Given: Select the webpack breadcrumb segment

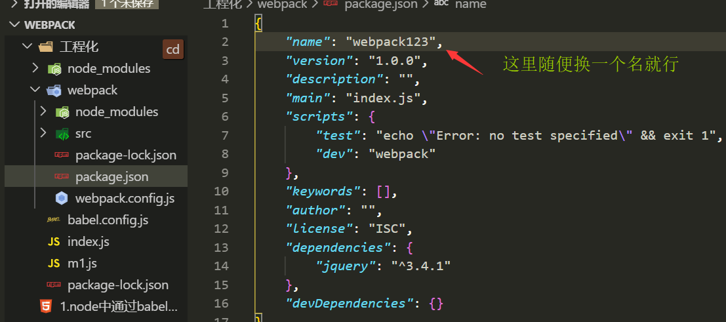Looking at the screenshot, I should point(282,5).
